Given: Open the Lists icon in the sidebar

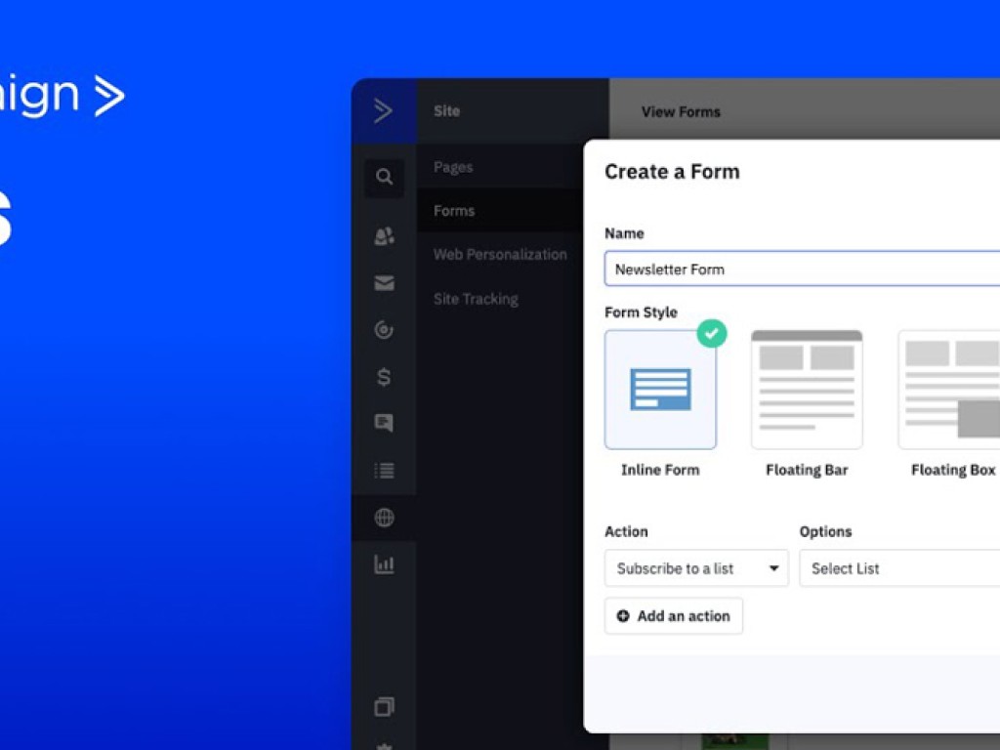Looking at the screenshot, I should (384, 471).
